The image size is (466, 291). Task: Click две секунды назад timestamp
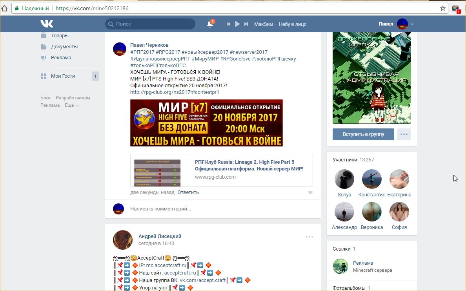tap(152, 192)
